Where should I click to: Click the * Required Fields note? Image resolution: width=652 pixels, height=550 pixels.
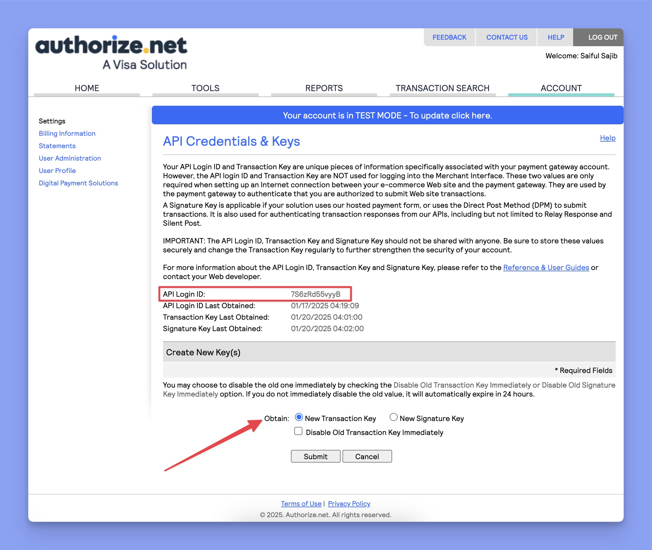tap(583, 370)
